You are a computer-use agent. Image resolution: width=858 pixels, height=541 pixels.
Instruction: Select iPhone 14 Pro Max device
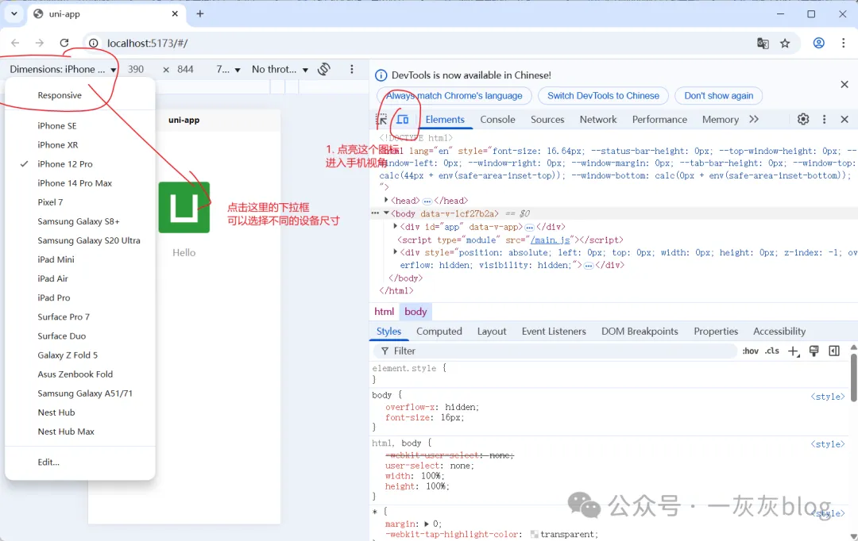pyautogui.click(x=75, y=183)
